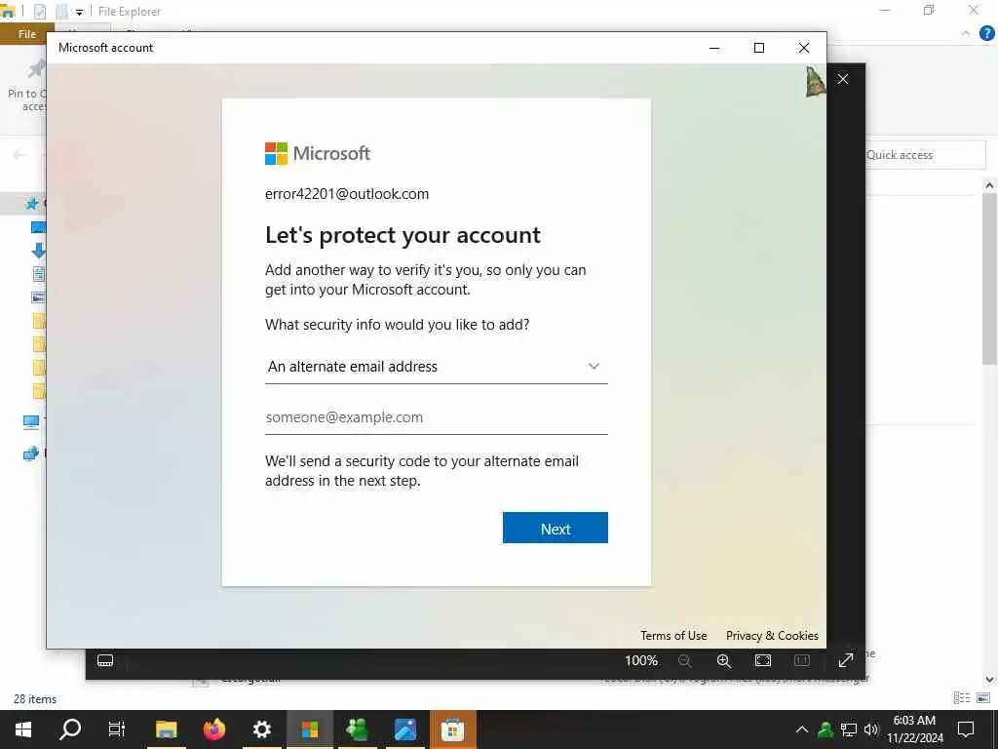Click the alternate email address input field
Viewport: 998px width, 749px height.
[x=436, y=417]
